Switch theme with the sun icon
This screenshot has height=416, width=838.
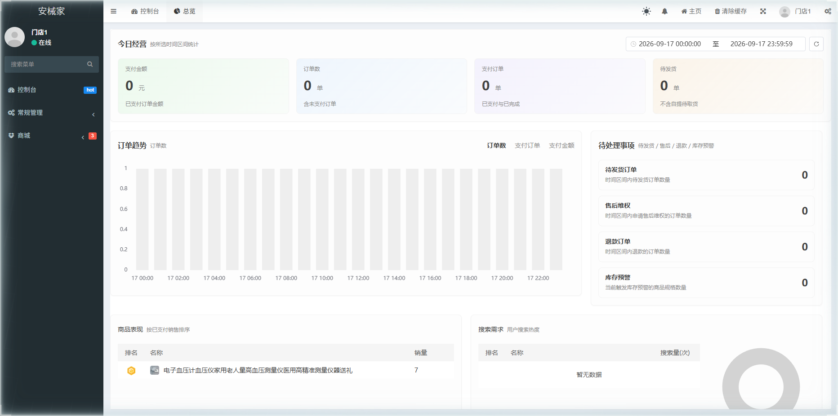(646, 11)
